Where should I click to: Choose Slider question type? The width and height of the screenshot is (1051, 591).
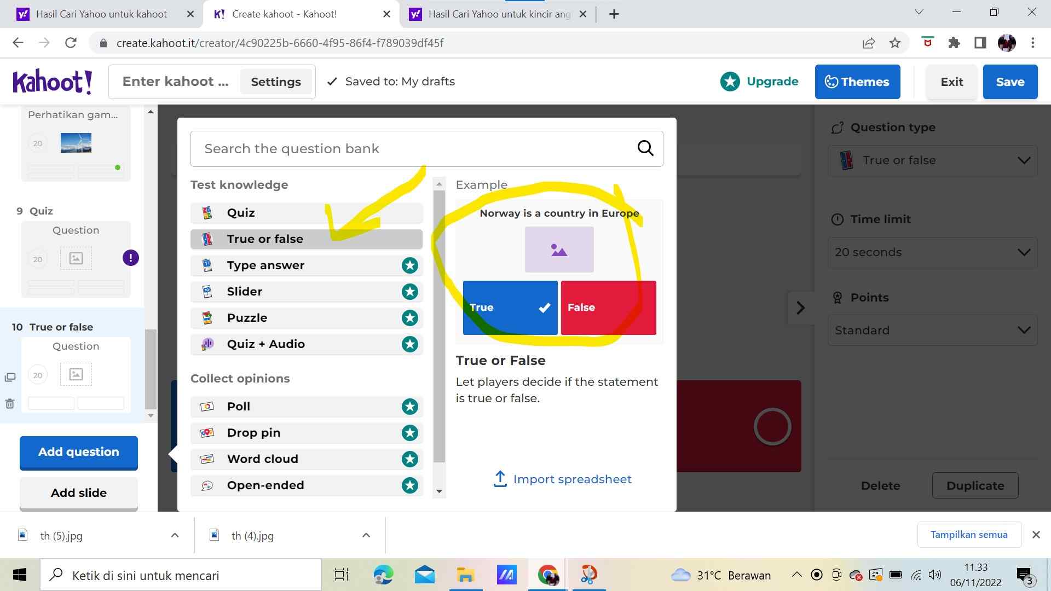click(307, 292)
